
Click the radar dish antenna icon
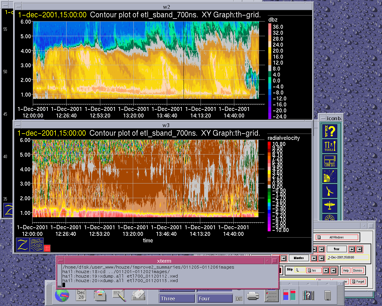pyautogui.click(x=330, y=191)
